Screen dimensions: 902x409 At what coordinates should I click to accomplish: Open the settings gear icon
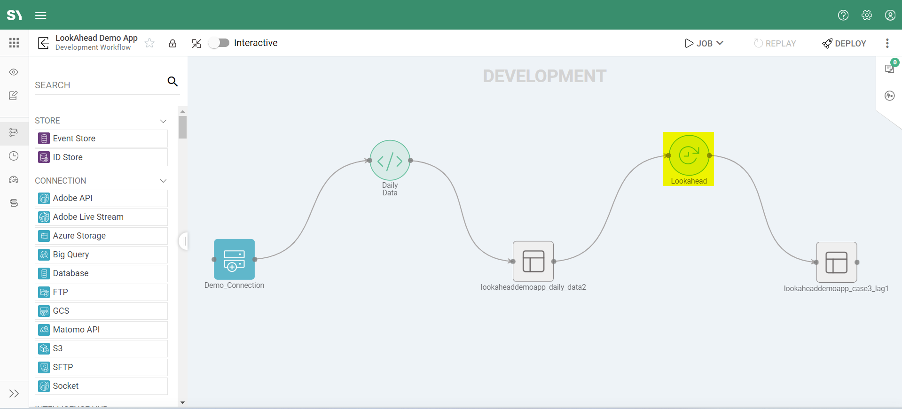[x=867, y=15]
